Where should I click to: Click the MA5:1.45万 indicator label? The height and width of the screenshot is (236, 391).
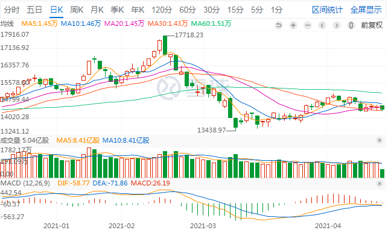point(39,23)
